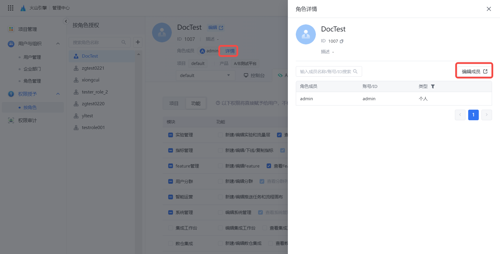This screenshot has width=500, height=254.
Task: Open the 控制台 tab
Action: tap(254, 76)
